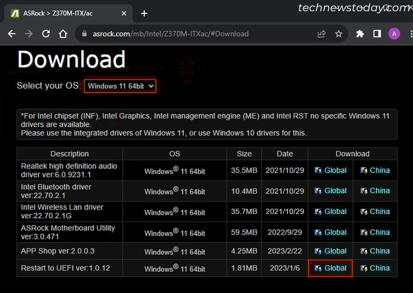The height and width of the screenshot is (293, 413).
Task: Download ASRock Motherboard Utility from China
Action: click(375, 232)
